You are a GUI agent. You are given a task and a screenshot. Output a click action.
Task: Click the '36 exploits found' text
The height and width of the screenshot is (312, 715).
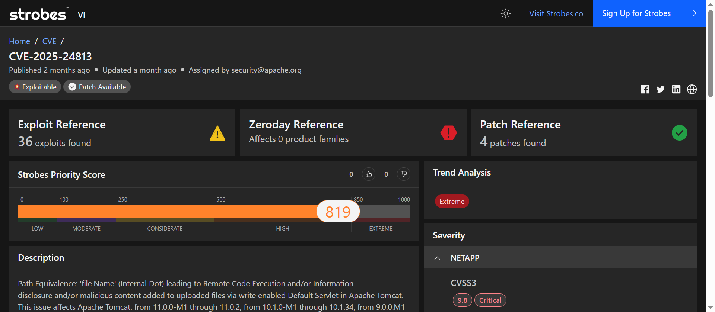[55, 142]
